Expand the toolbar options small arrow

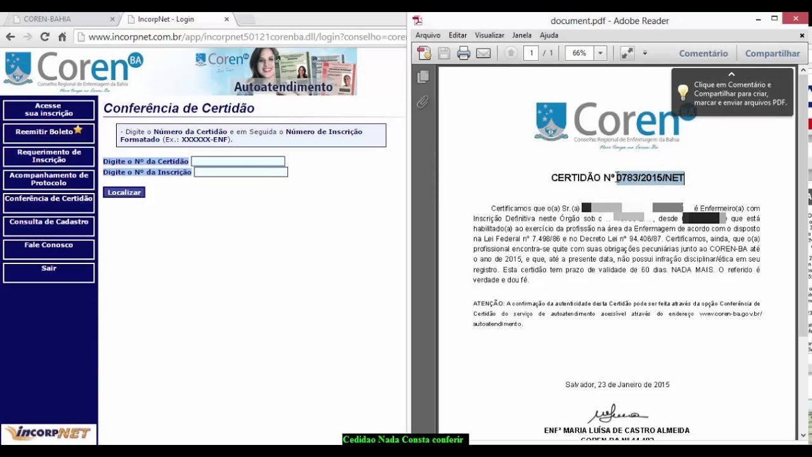(645, 53)
